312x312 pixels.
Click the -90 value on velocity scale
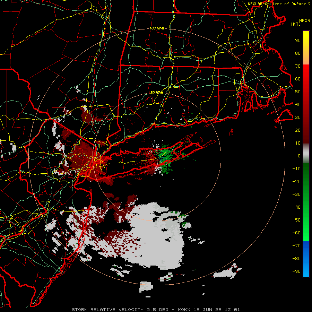(296, 271)
